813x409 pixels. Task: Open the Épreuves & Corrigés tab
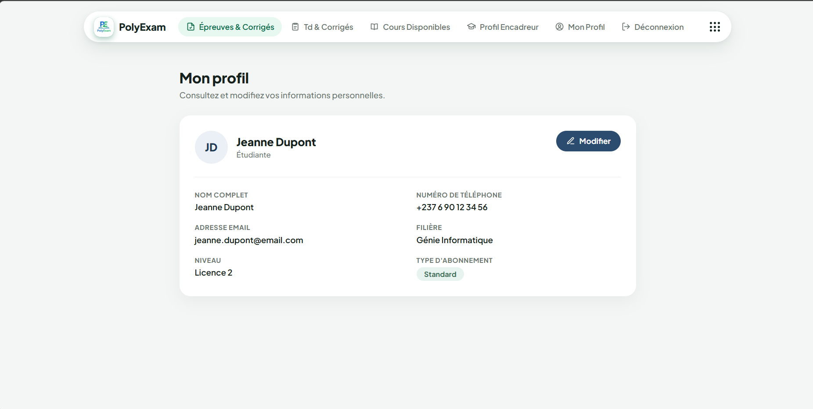click(x=230, y=27)
